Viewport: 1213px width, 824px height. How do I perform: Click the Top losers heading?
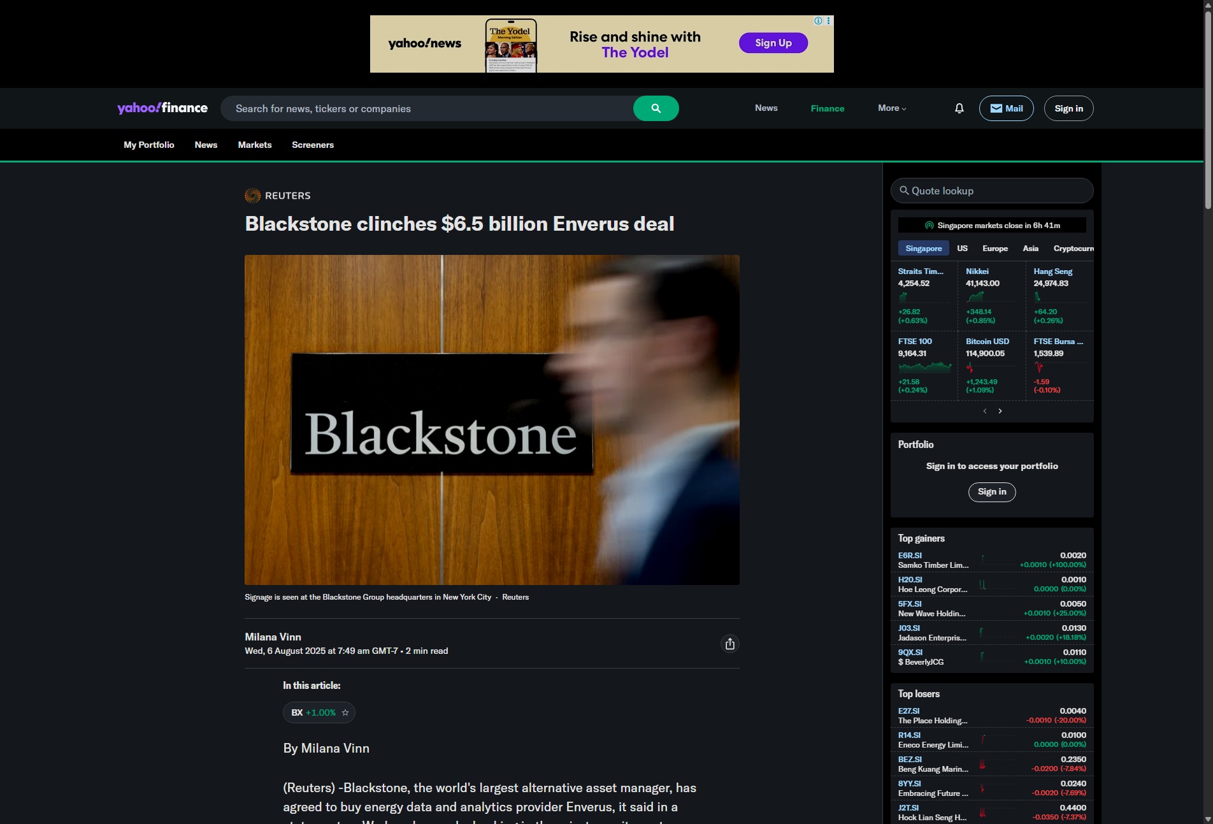[x=919, y=694]
